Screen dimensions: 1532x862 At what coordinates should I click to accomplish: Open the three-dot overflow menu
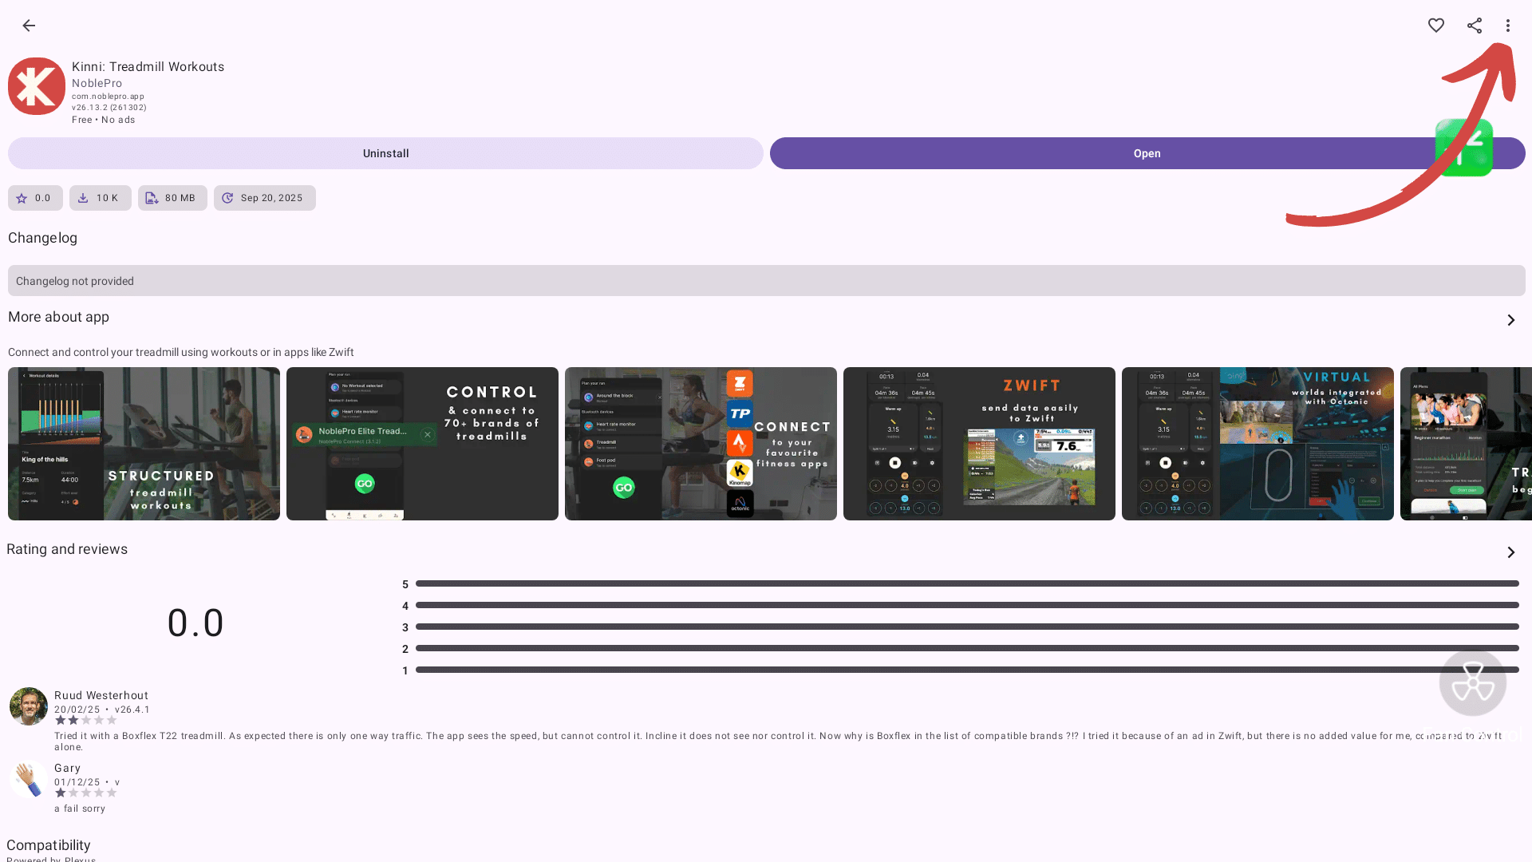point(1507,26)
